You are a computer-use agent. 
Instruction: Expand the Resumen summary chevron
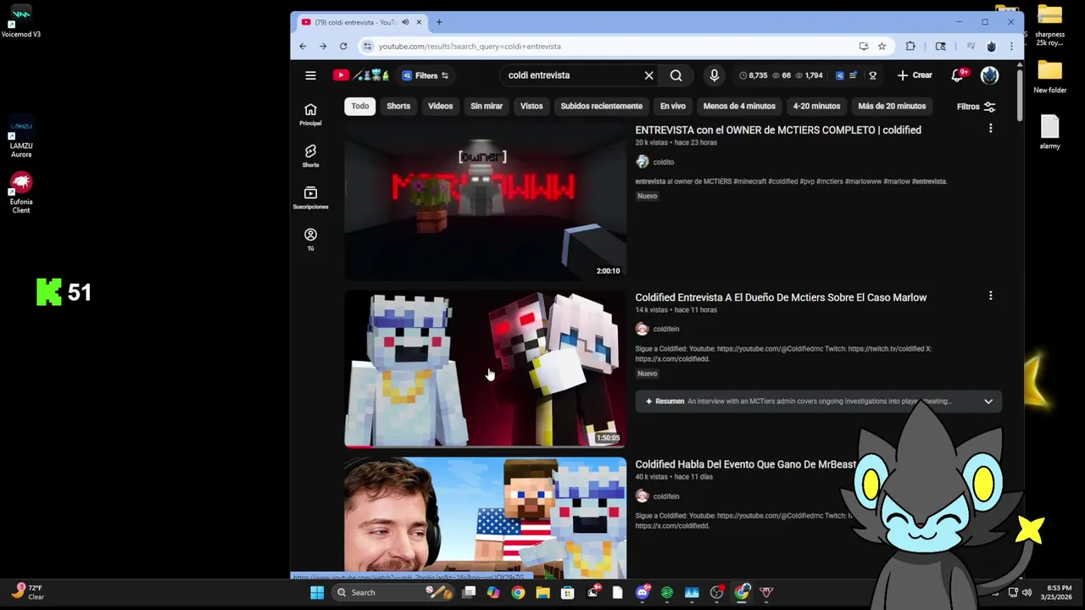pos(988,402)
